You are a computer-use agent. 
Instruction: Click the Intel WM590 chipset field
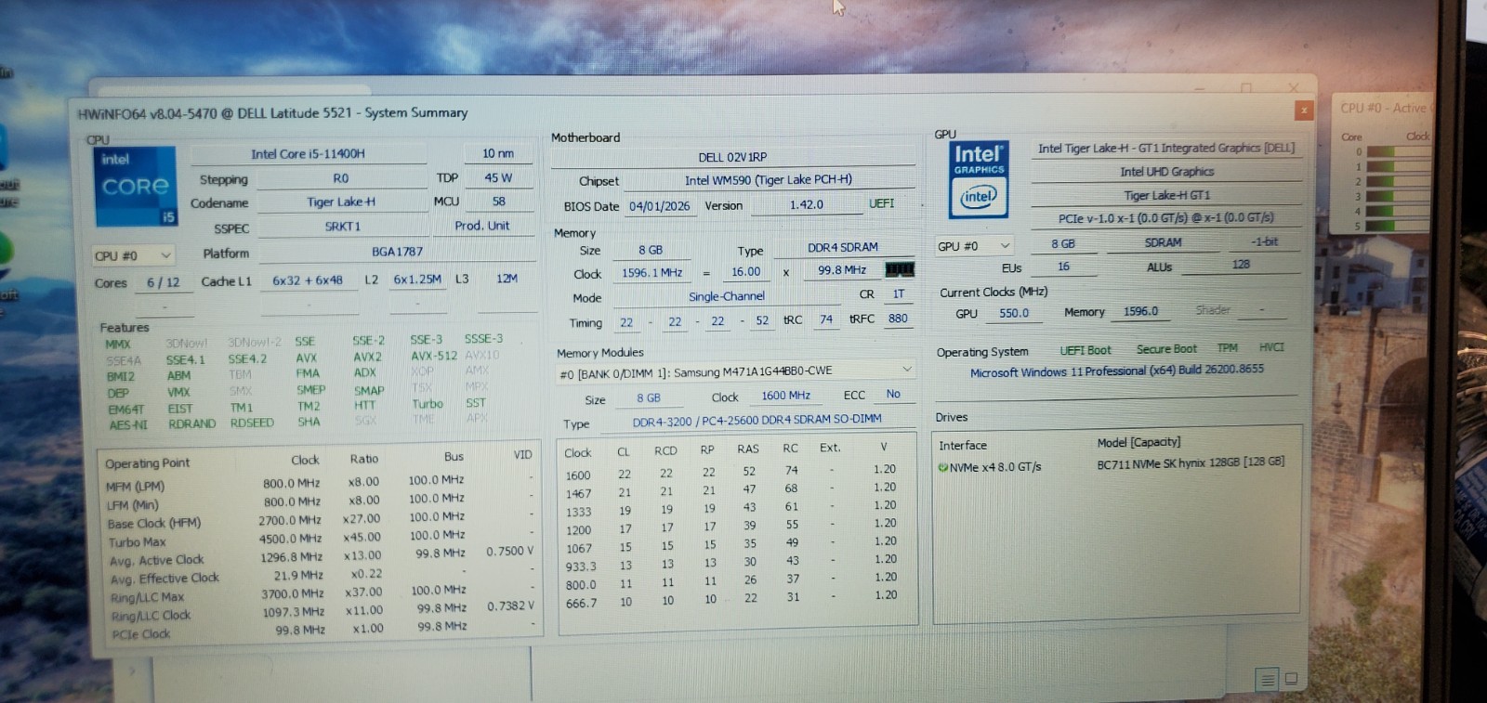(x=768, y=179)
